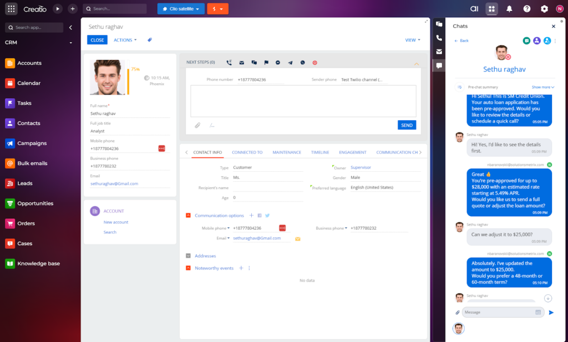568x342 pixels.
Task: Switch to the Timeline tab
Action: click(x=319, y=152)
